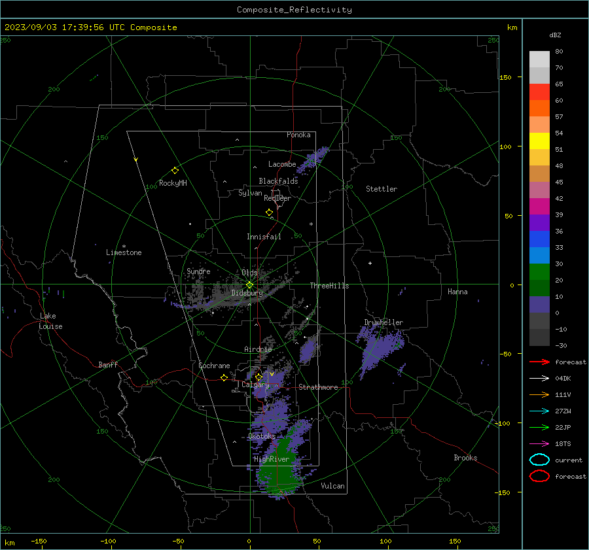Select the Drumheller label on the map

tap(384, 322)
